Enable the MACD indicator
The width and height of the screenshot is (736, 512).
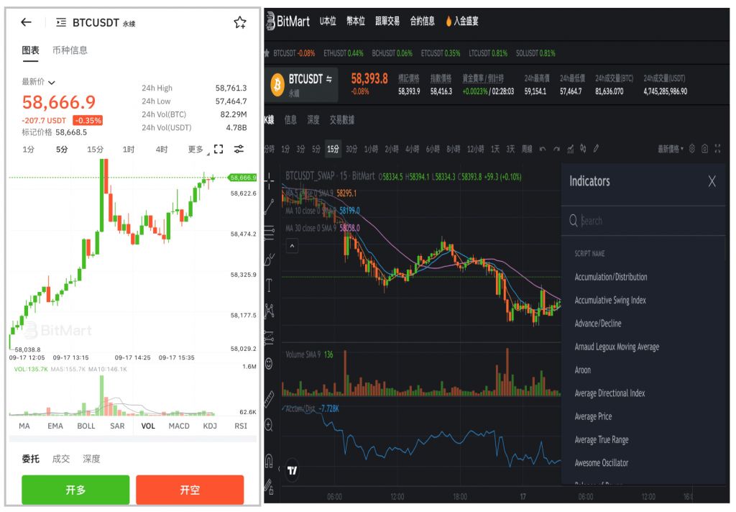coord(179,426)
